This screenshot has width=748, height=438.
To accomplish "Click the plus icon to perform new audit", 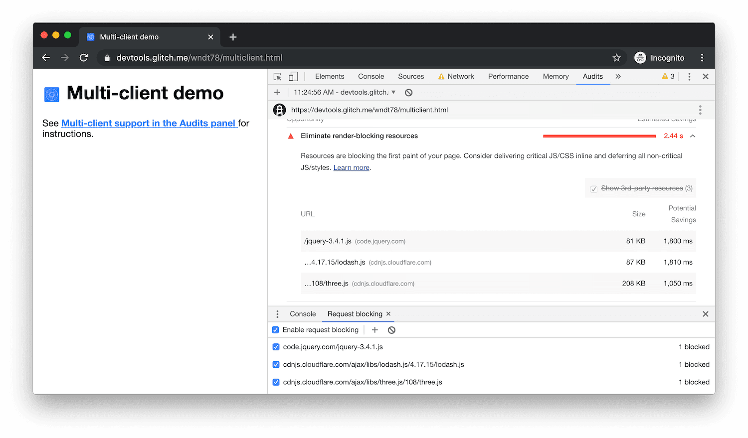I will point(277,93).
